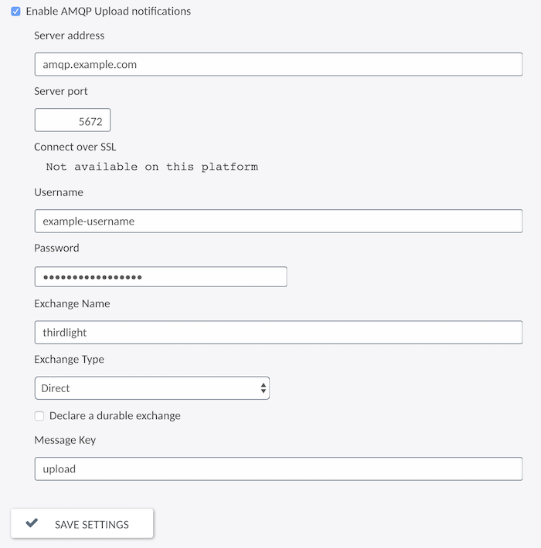Click the 'Password' label

point(56,248)
